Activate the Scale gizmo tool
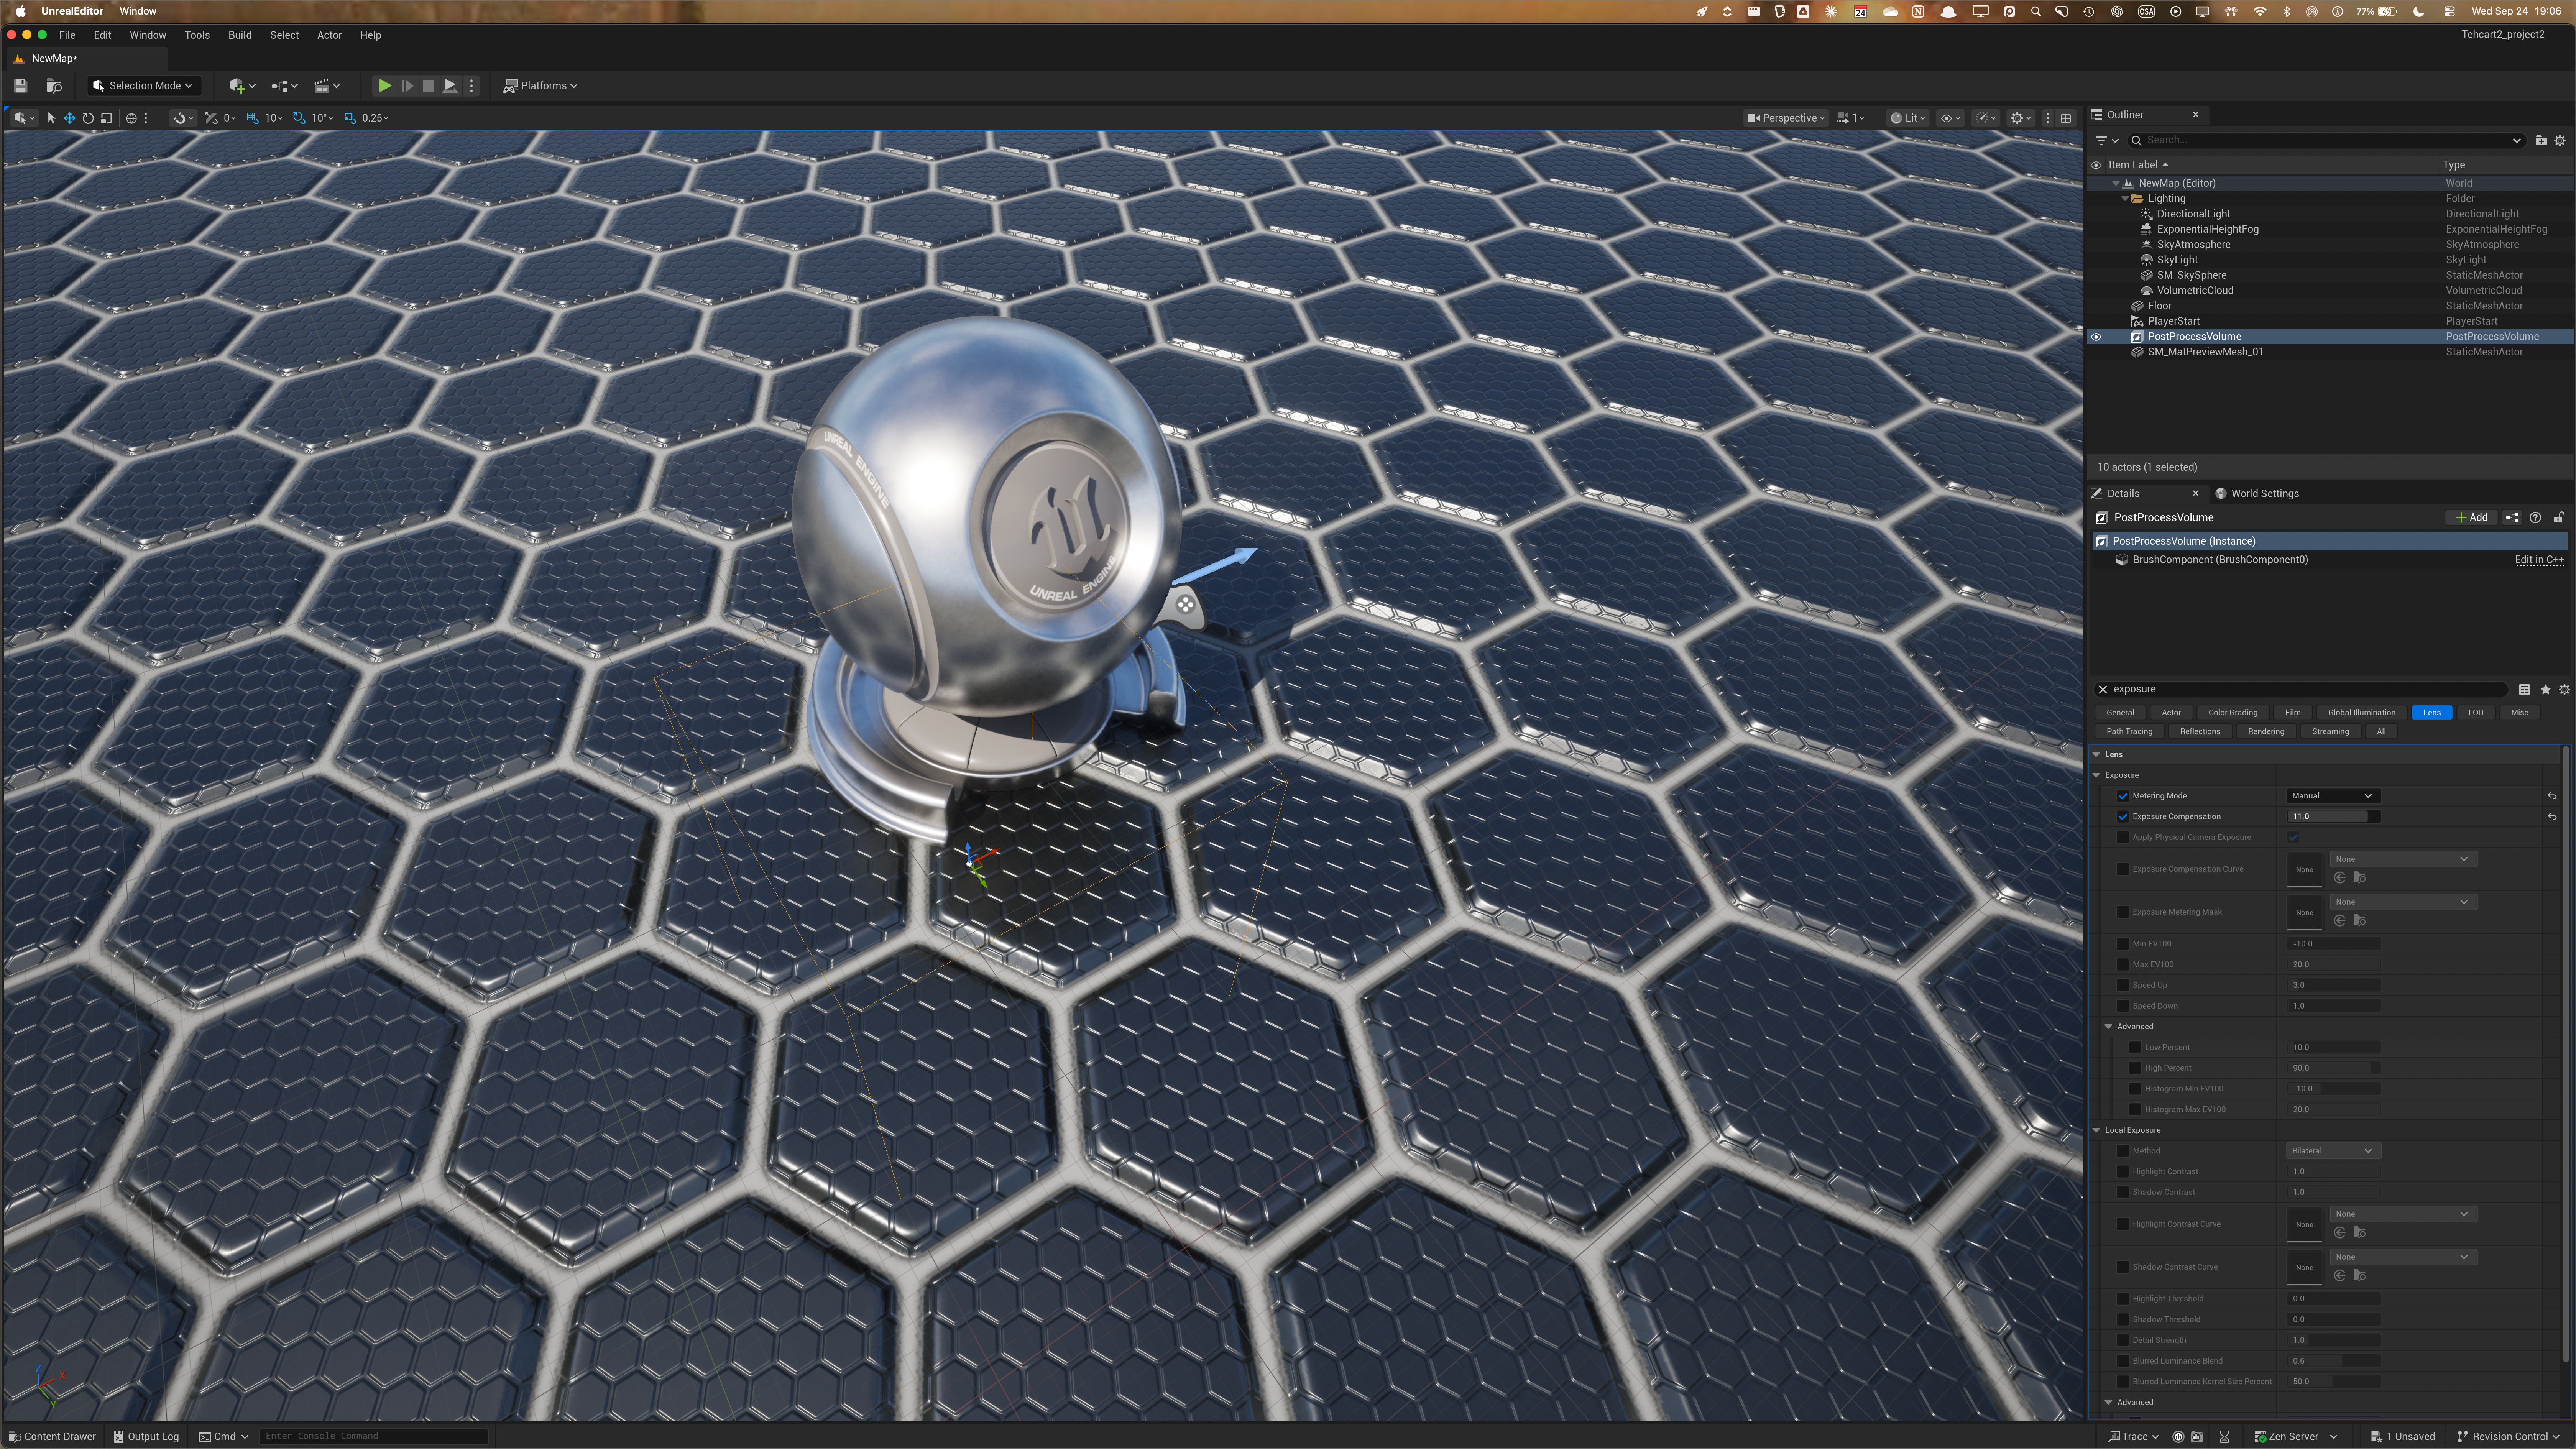The height and width of the screenshot is (1449, 2576). coord(106,118)
